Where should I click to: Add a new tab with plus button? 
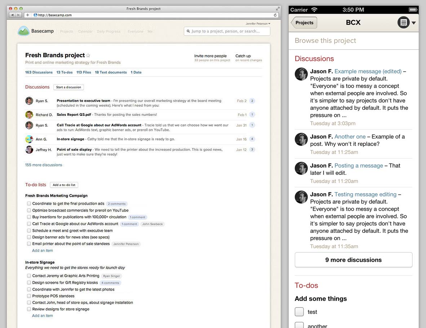(27, 15)
